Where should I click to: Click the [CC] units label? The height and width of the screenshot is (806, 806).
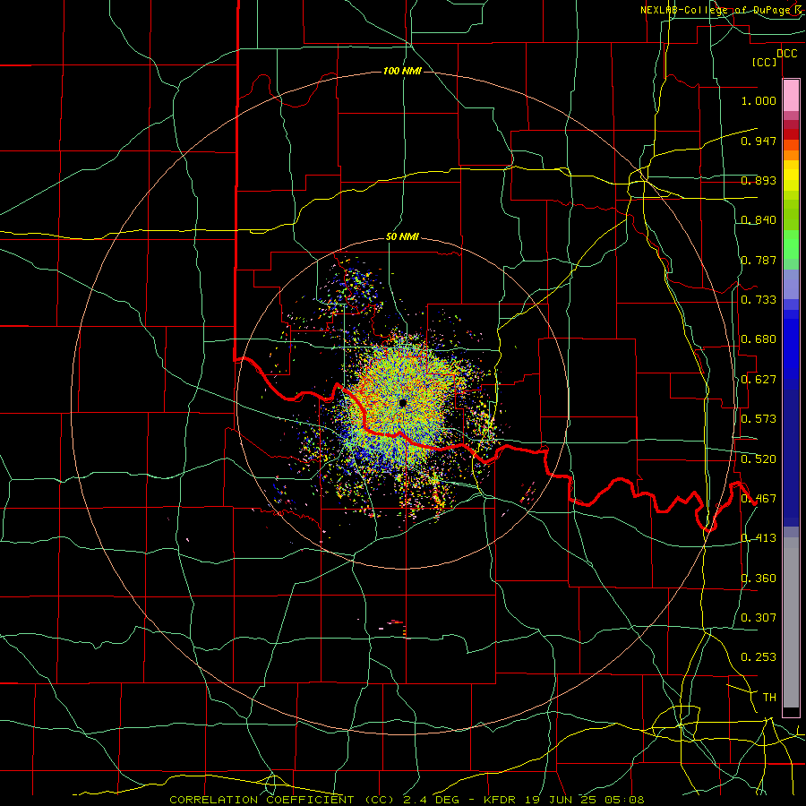click(x=765, y=62)
